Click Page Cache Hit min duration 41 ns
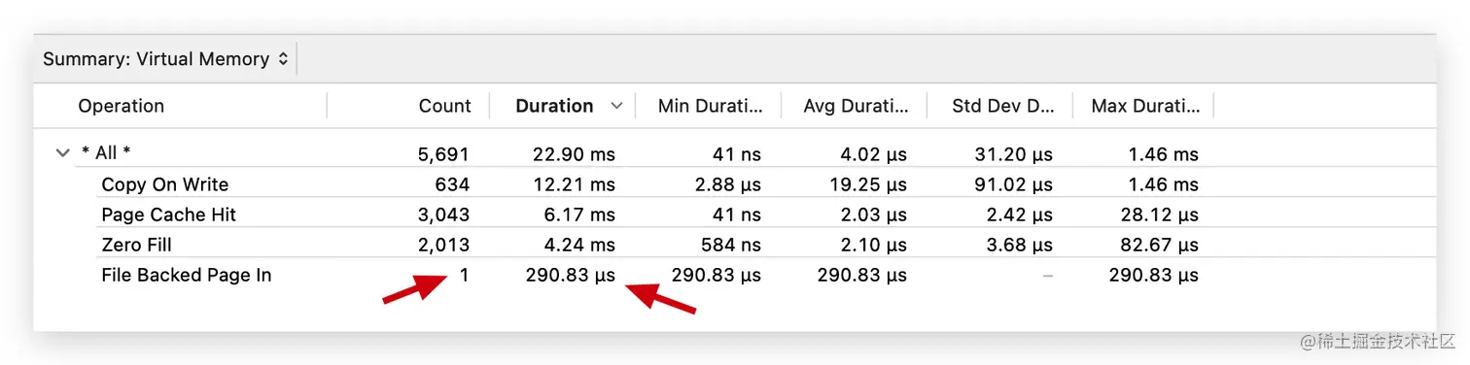Image resolution: width=1470 pixels, height=365 pixels. point(736,215)
